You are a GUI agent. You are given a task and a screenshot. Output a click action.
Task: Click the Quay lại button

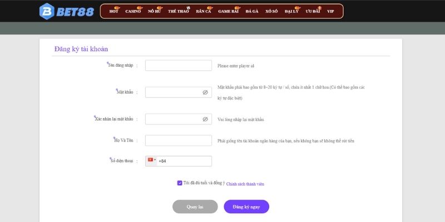click(195, 206)
